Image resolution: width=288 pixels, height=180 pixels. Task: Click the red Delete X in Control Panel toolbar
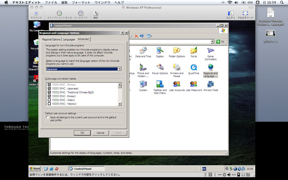click(136, 36)
